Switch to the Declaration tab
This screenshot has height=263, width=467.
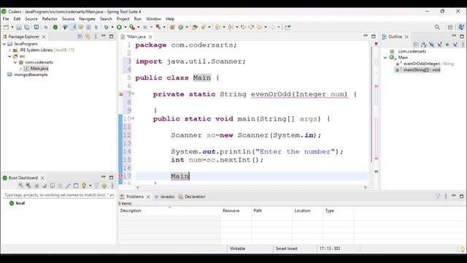click(192, 197)
